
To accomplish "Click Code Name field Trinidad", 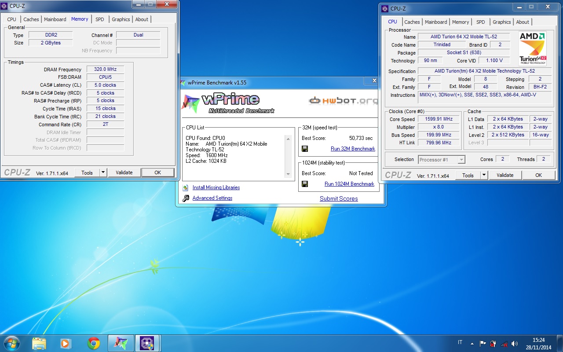I will [442, 44].
